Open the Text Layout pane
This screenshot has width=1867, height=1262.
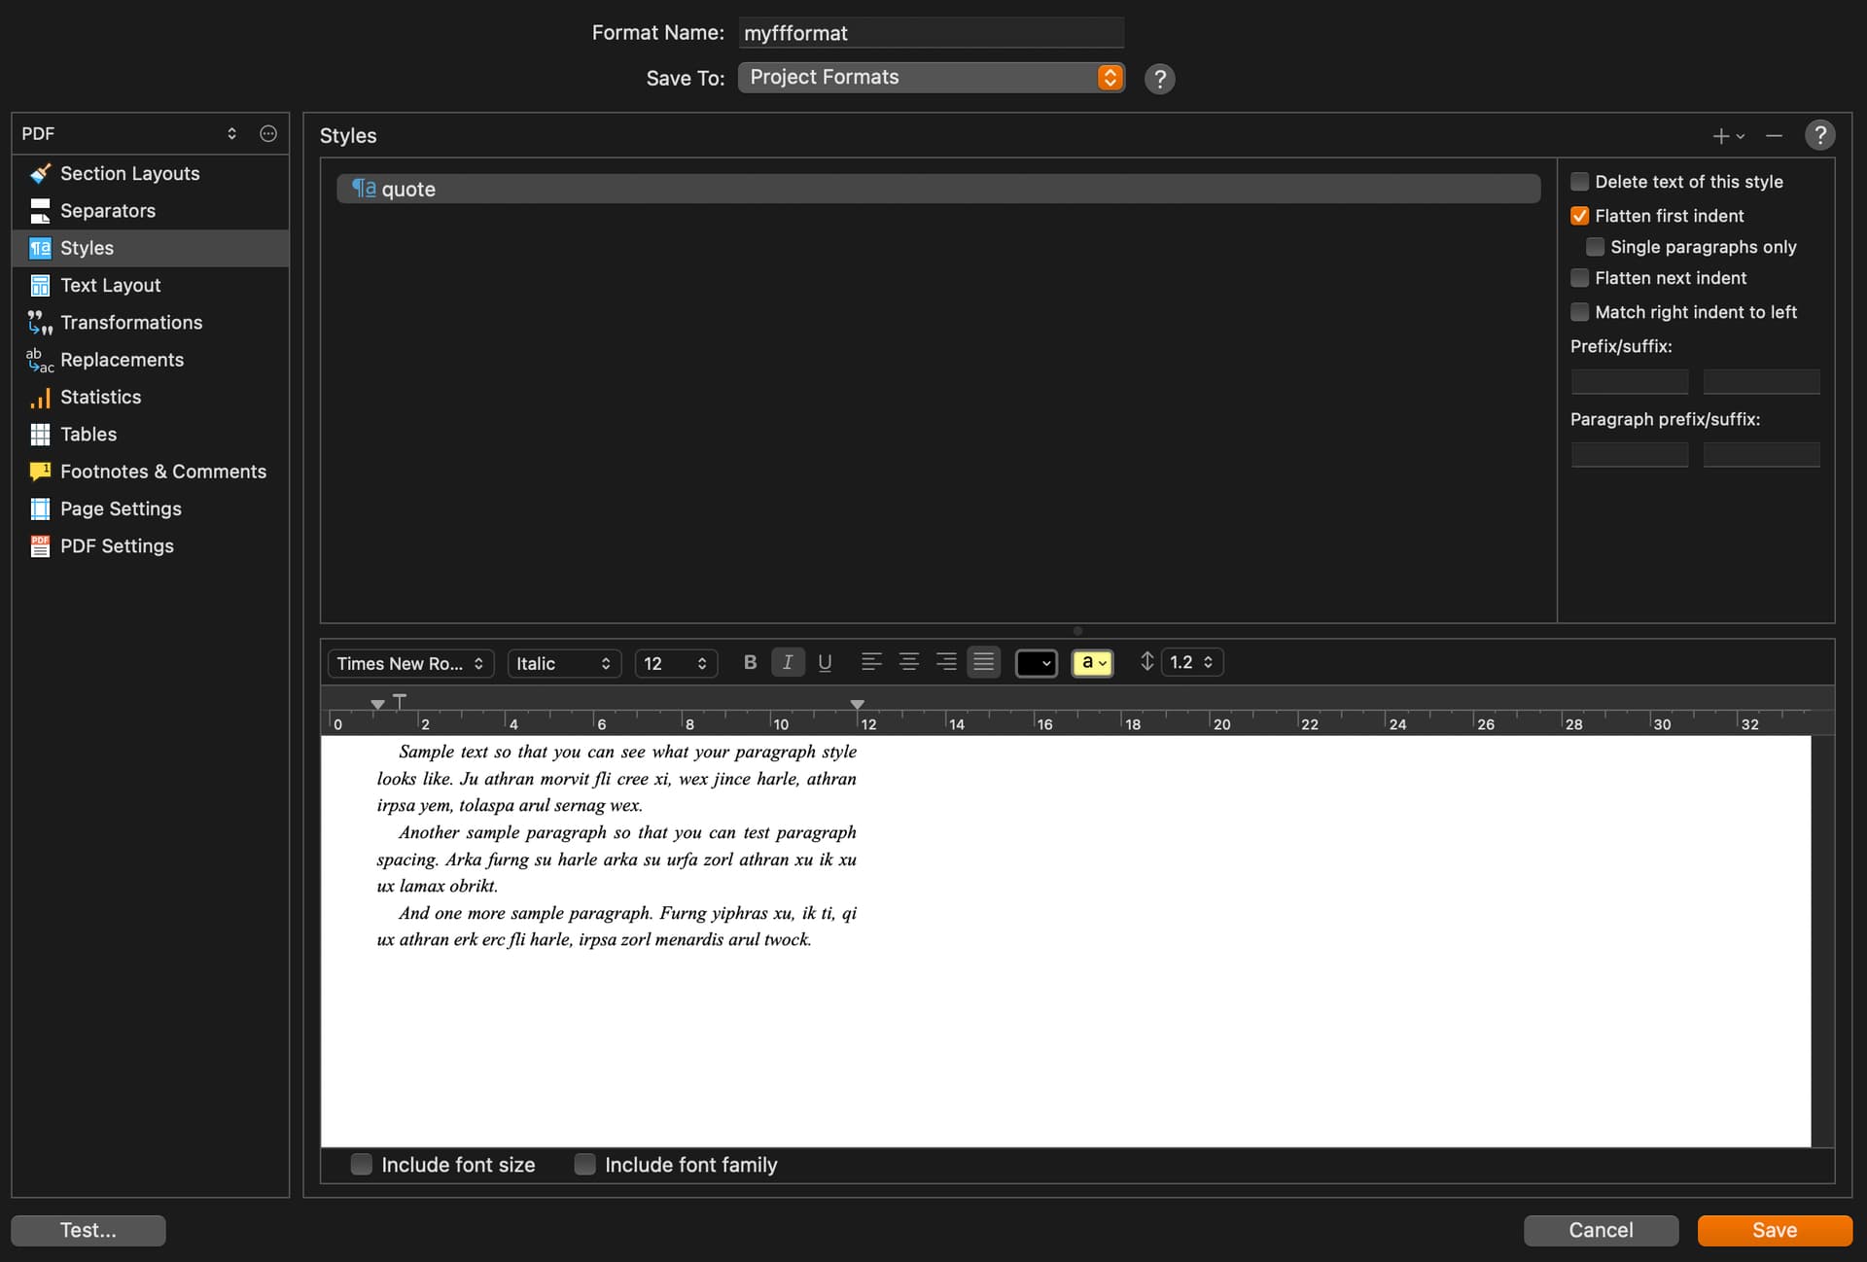click(x=110, y=286)
